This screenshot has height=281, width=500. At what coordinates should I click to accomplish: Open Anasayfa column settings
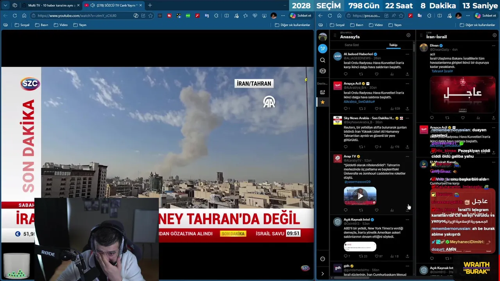[x=408, y=35]
